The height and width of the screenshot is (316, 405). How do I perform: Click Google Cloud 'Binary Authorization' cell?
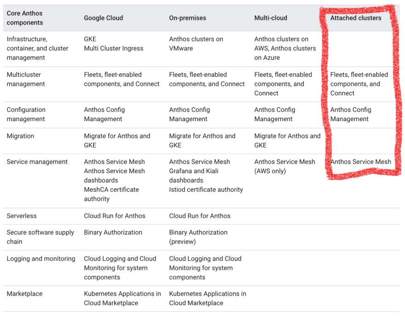[x=113, y=233]
